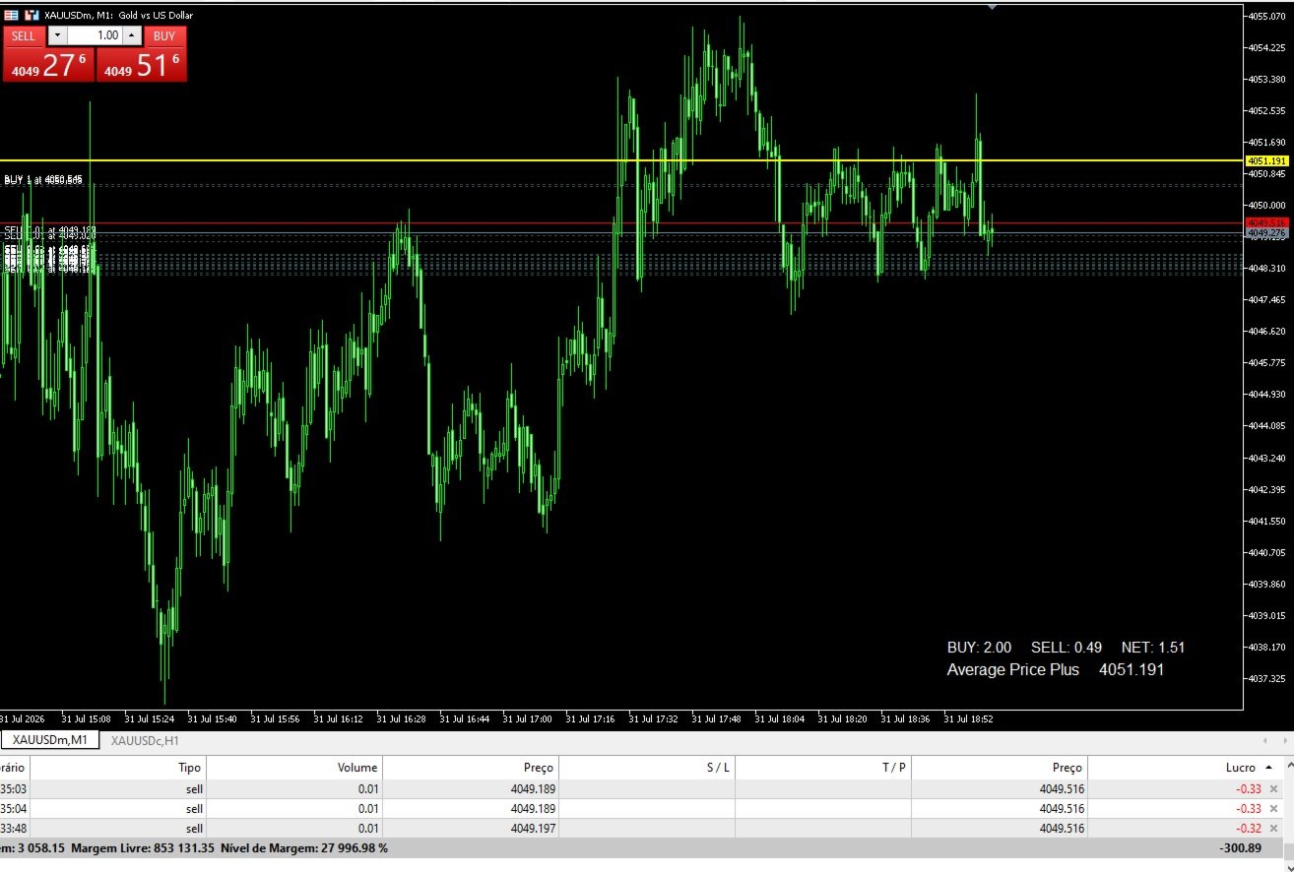Image resolution: width=1294 pixels, height=872 pixels.
Task: Increase trade volume with the up arrow
Action: click(131, 35)
